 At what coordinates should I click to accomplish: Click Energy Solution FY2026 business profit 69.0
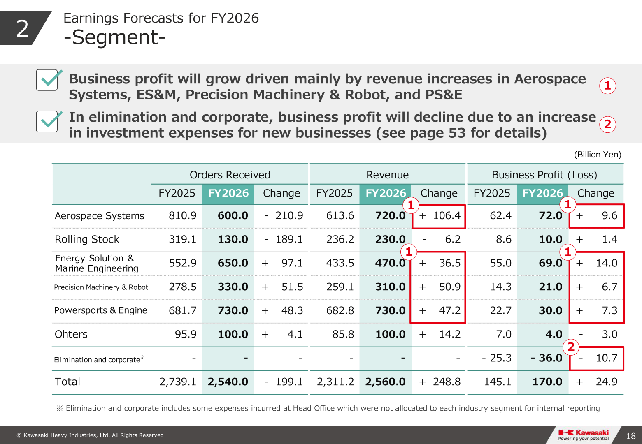coord(551,263)
